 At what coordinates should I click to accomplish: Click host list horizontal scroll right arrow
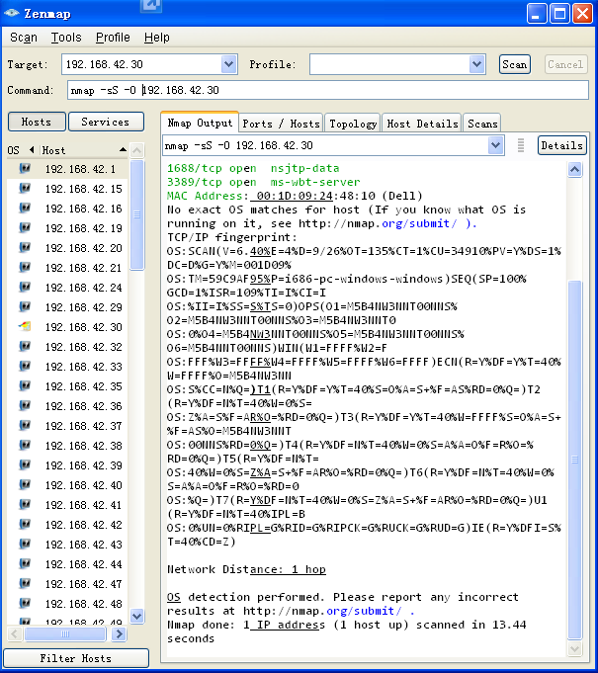pyautogui.click(x=119, y=633)
